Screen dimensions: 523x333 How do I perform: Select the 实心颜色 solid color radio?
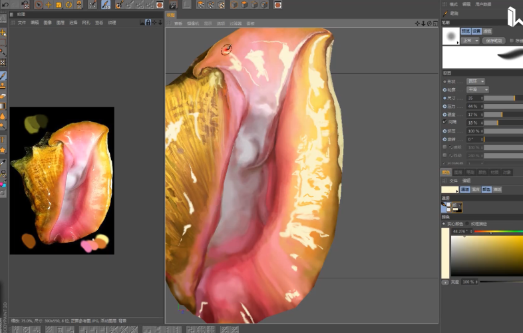tap(444, 224)
